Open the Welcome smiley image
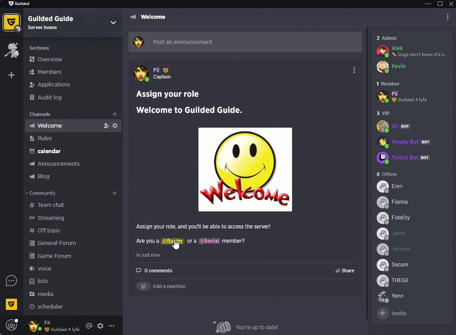Viewport: 456px width, 335px height. (x=245, y=170)
